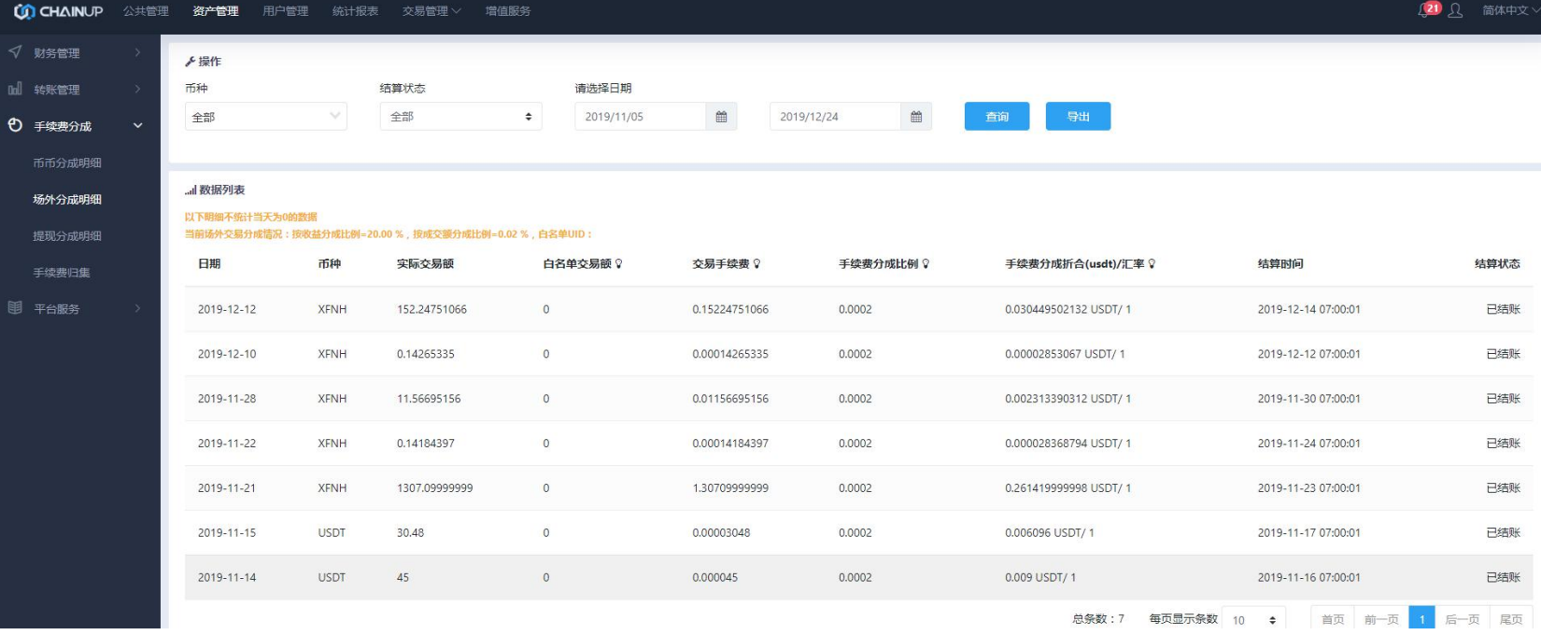Click the 结算状态 column header

tap(1497, 264)
